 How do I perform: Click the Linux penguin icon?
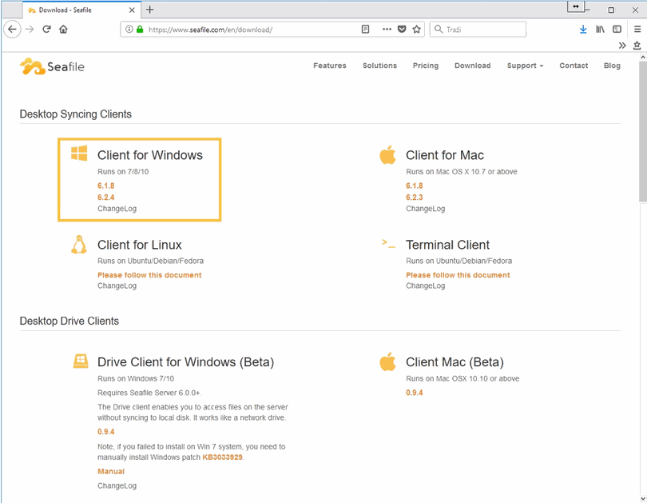[79, 244]
